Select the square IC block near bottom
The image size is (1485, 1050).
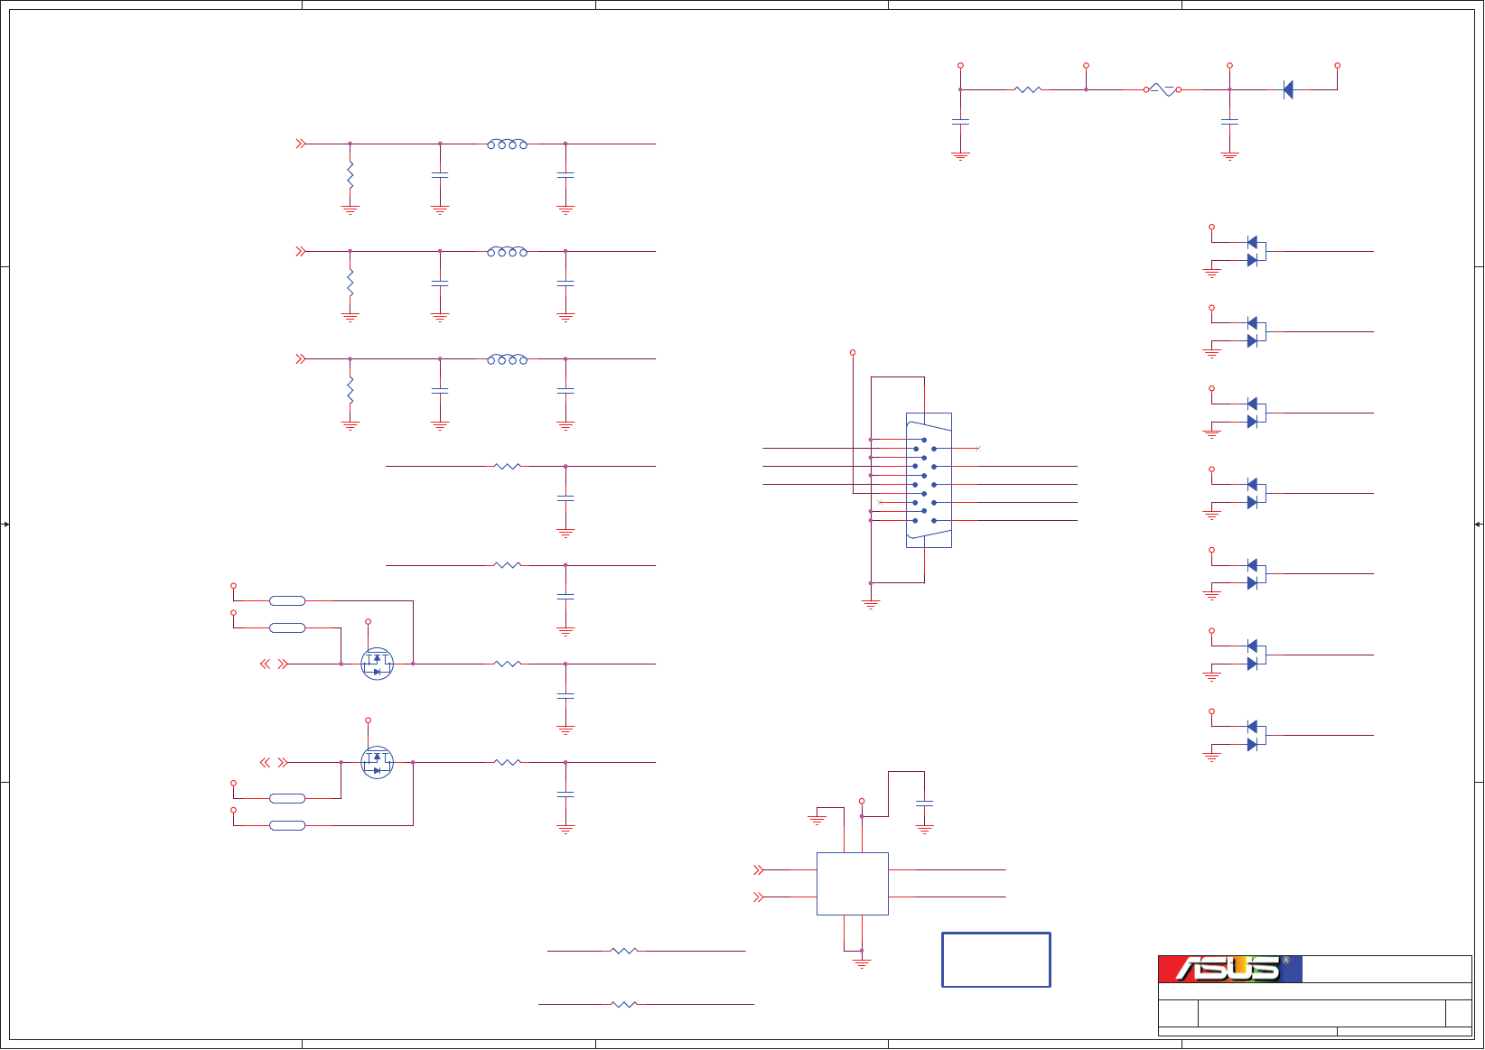853,884
